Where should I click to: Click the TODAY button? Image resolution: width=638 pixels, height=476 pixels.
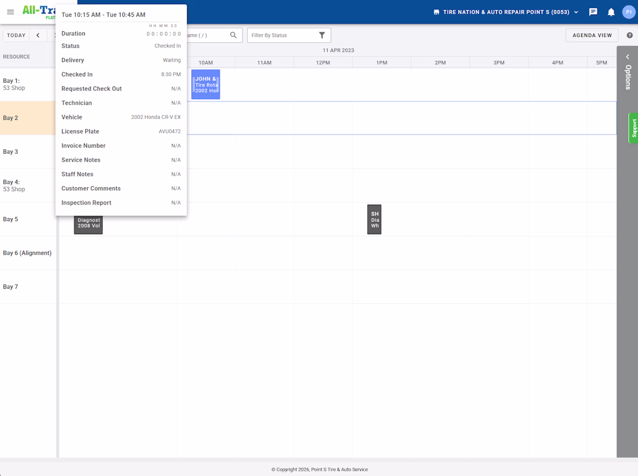click(16, 35)
